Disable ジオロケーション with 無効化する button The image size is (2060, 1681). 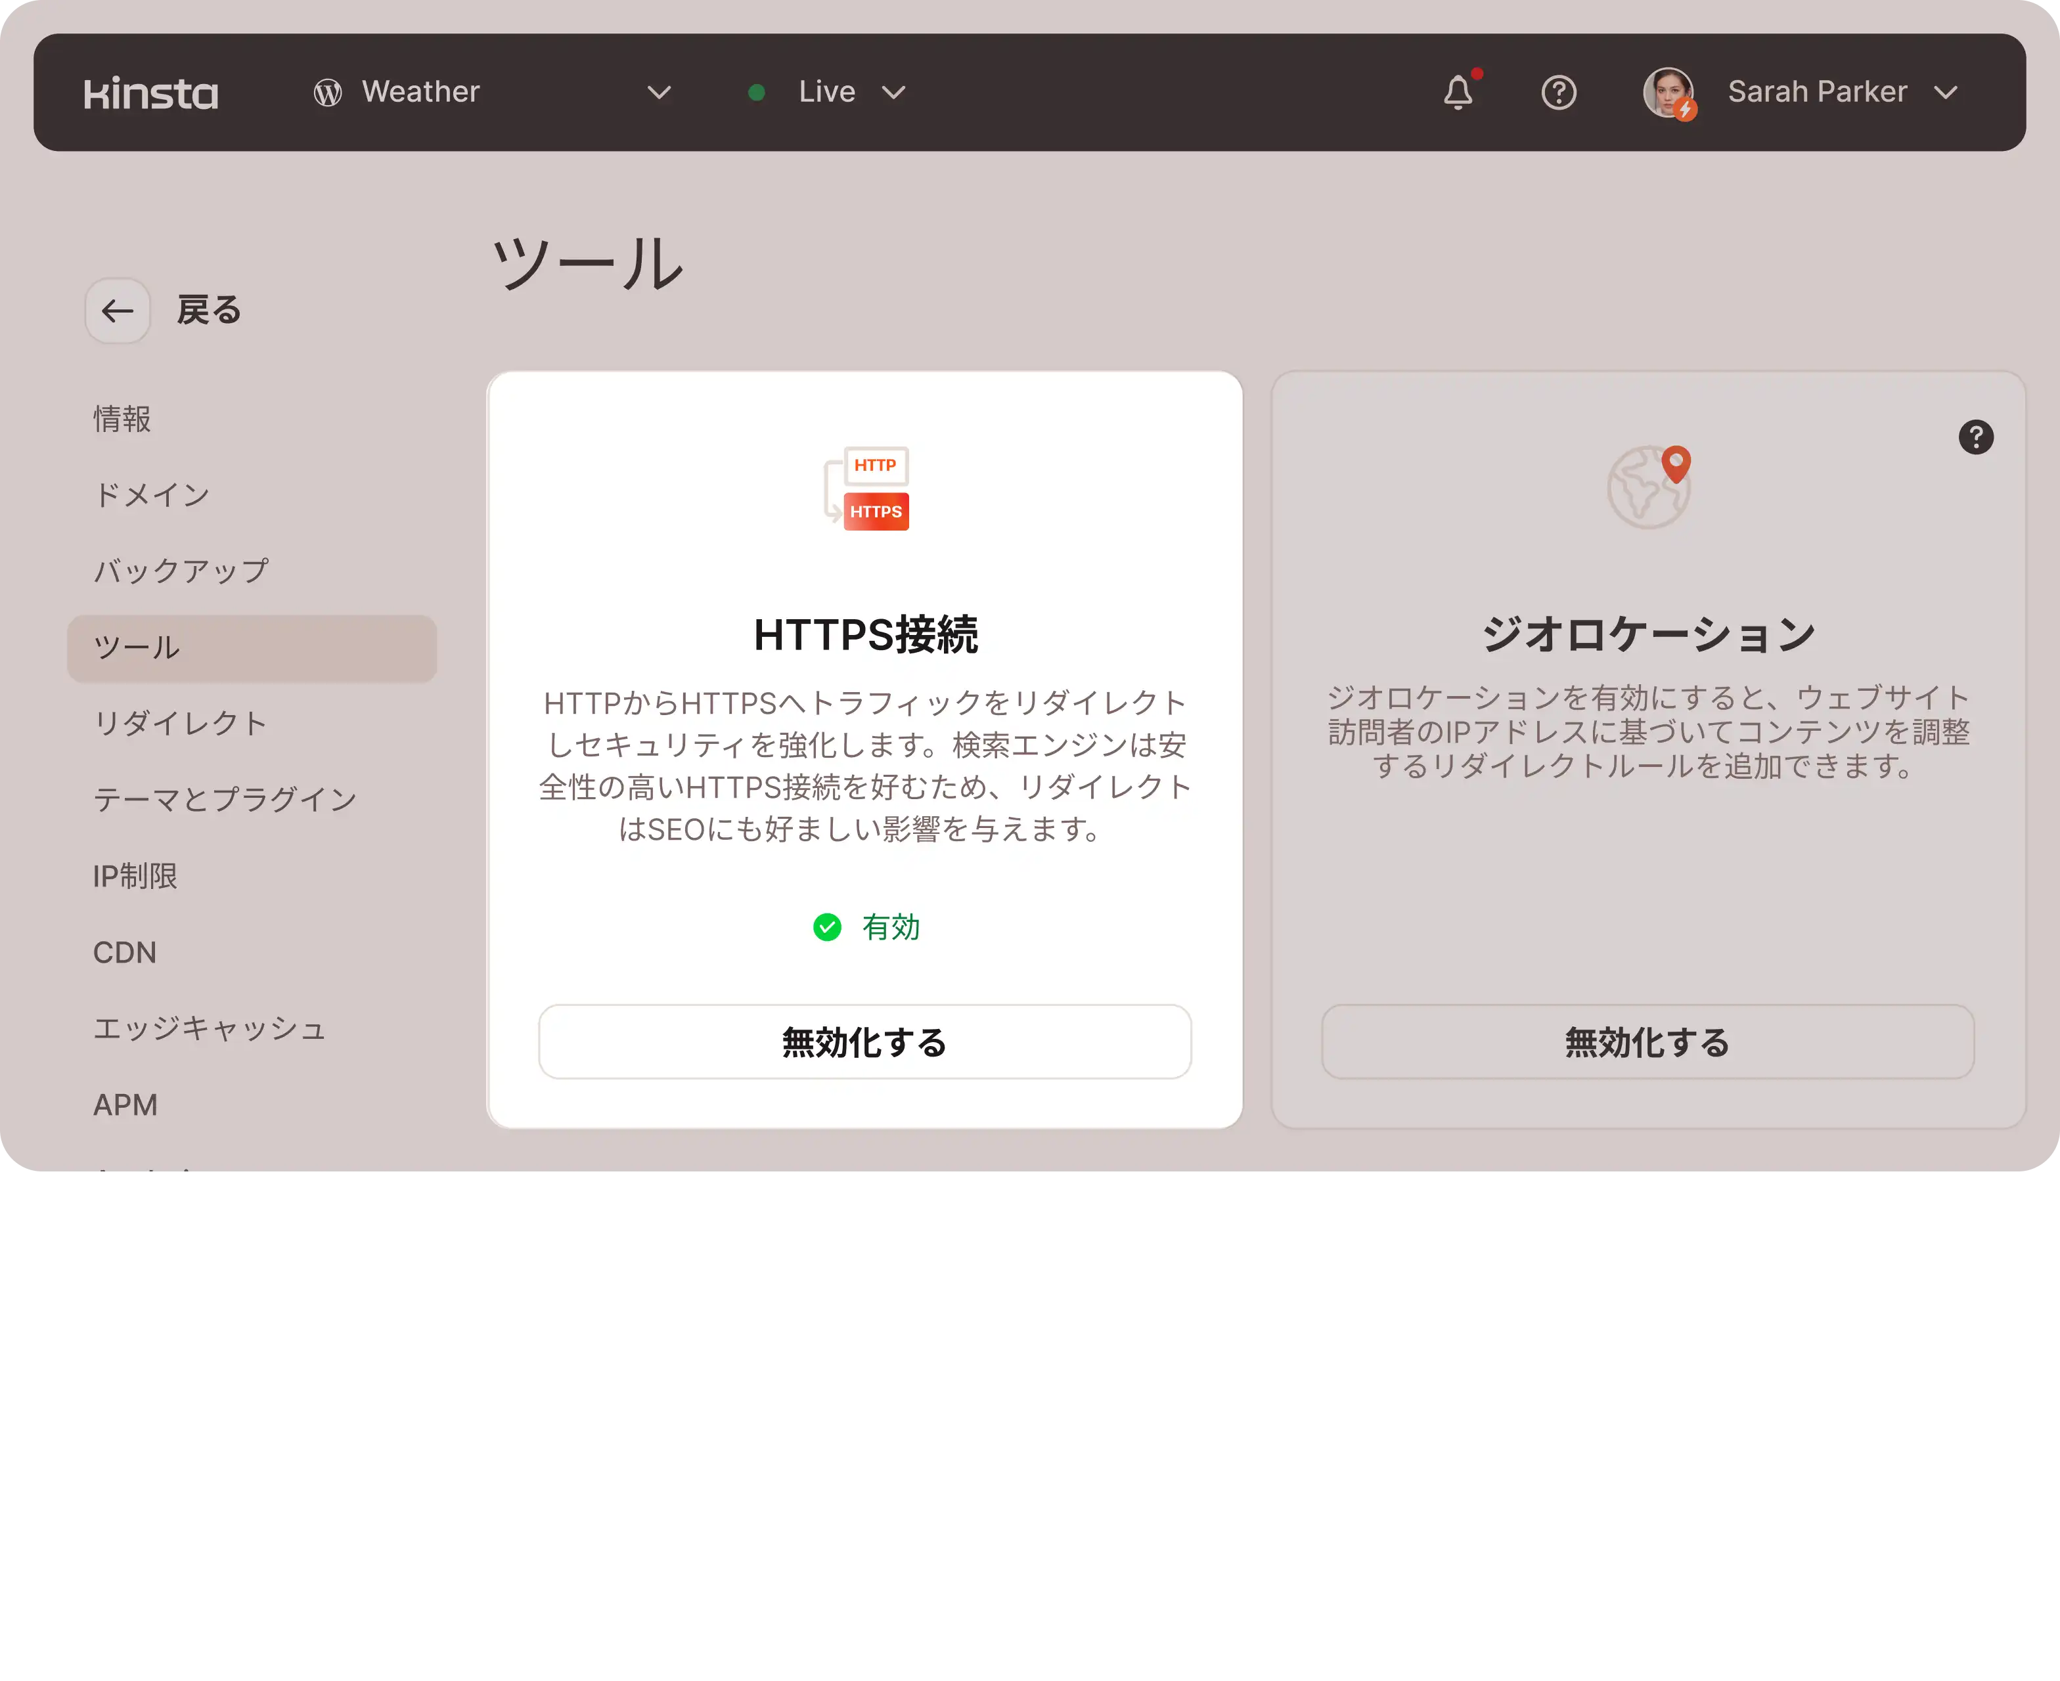pos(1646,1042)
